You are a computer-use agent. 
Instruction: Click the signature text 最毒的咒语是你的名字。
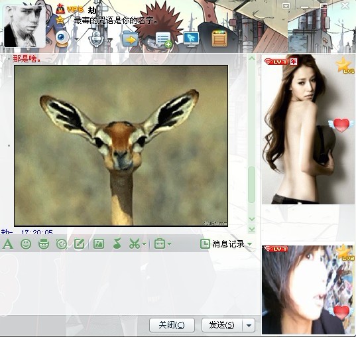coord(116,21)
